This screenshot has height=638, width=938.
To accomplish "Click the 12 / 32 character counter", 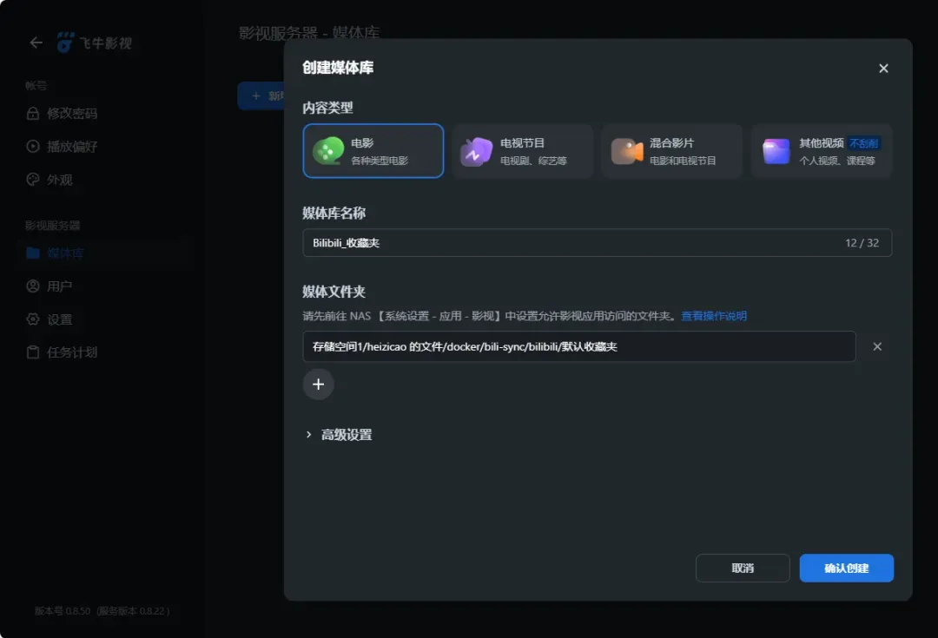I will pyautogui.click(x=862, y=243).
